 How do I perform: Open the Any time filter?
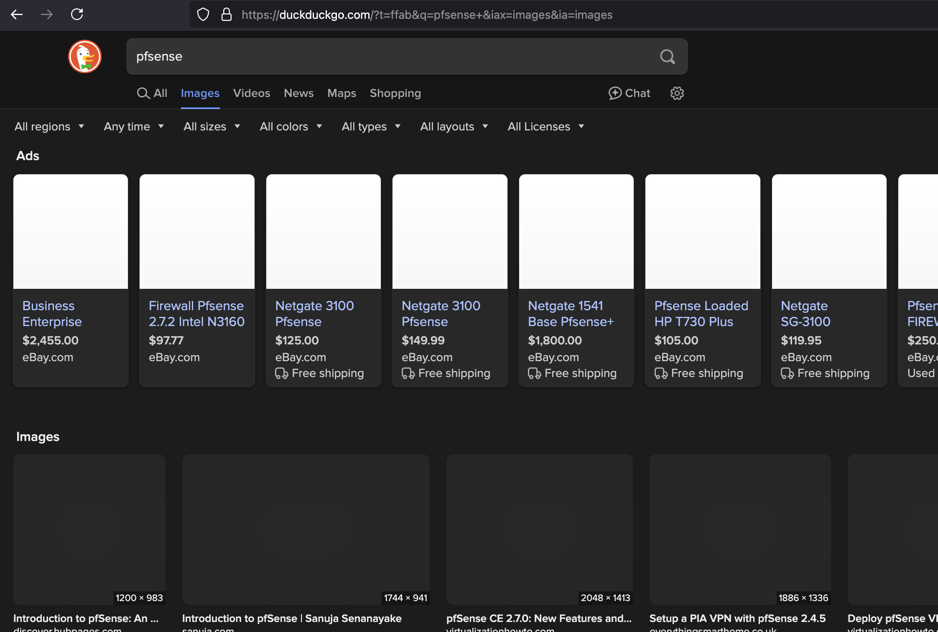pos(134,127)
